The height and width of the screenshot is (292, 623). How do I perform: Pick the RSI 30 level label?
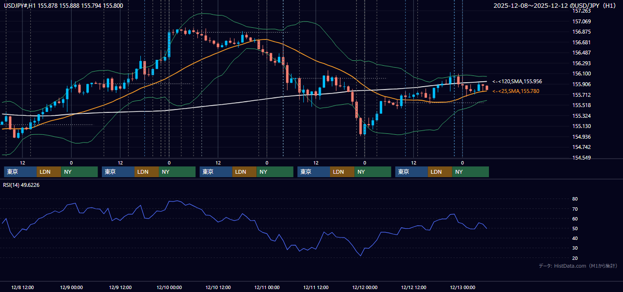(575, 248)
